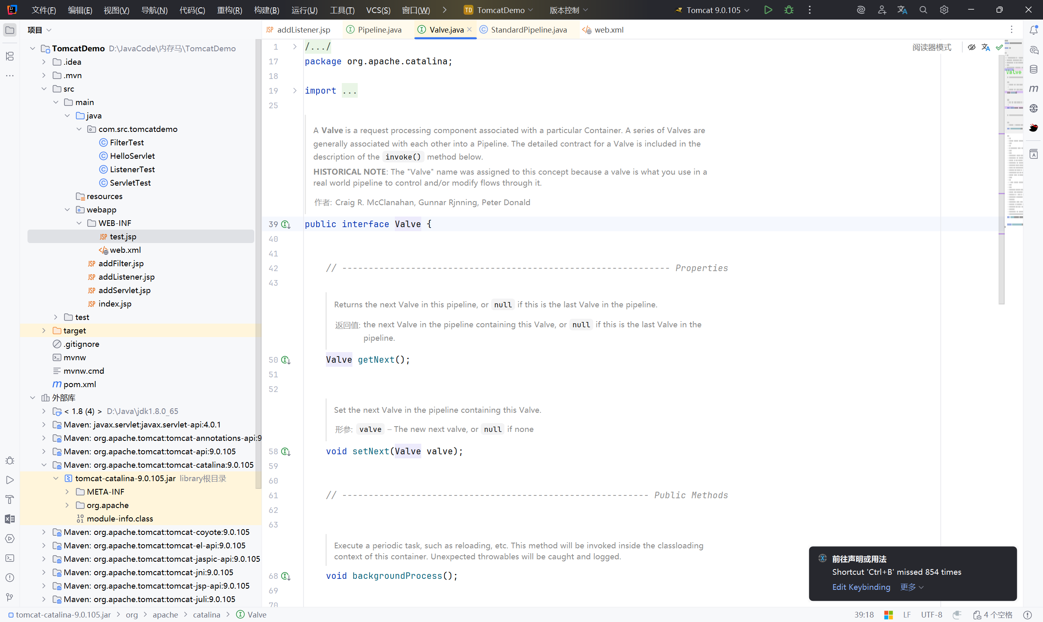
Task: Click the Edit Keybinding link
Action: click(x=861, y=587)
